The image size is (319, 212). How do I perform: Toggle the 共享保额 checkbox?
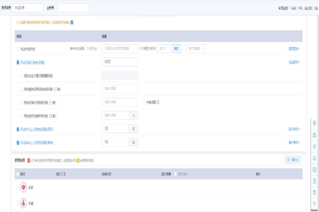click(144, 102)
